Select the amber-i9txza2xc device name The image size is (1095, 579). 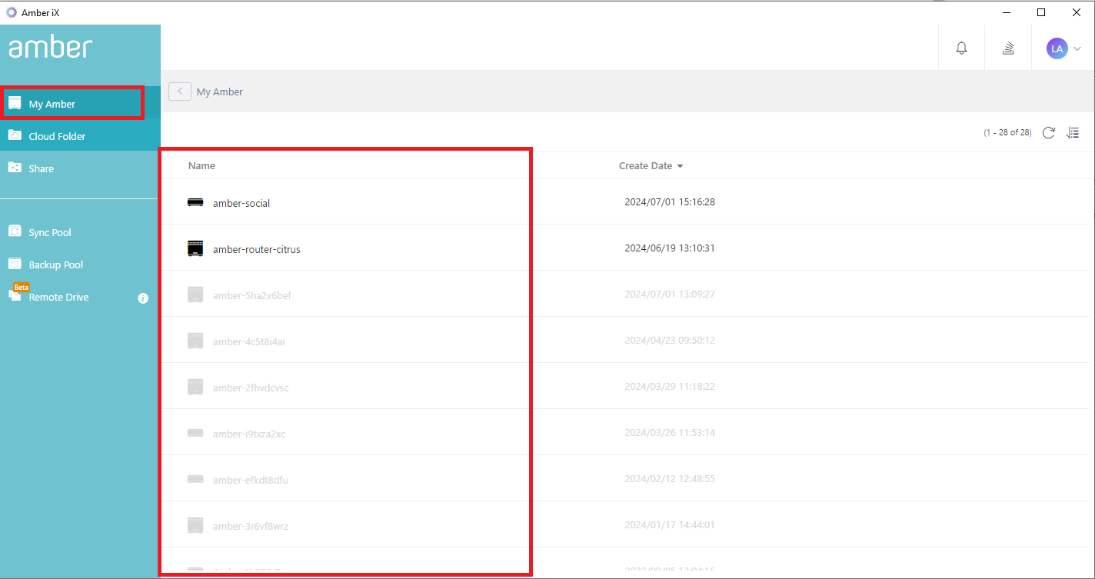pos(249,434)
